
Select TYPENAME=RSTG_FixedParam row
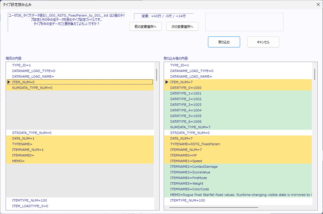238,144
